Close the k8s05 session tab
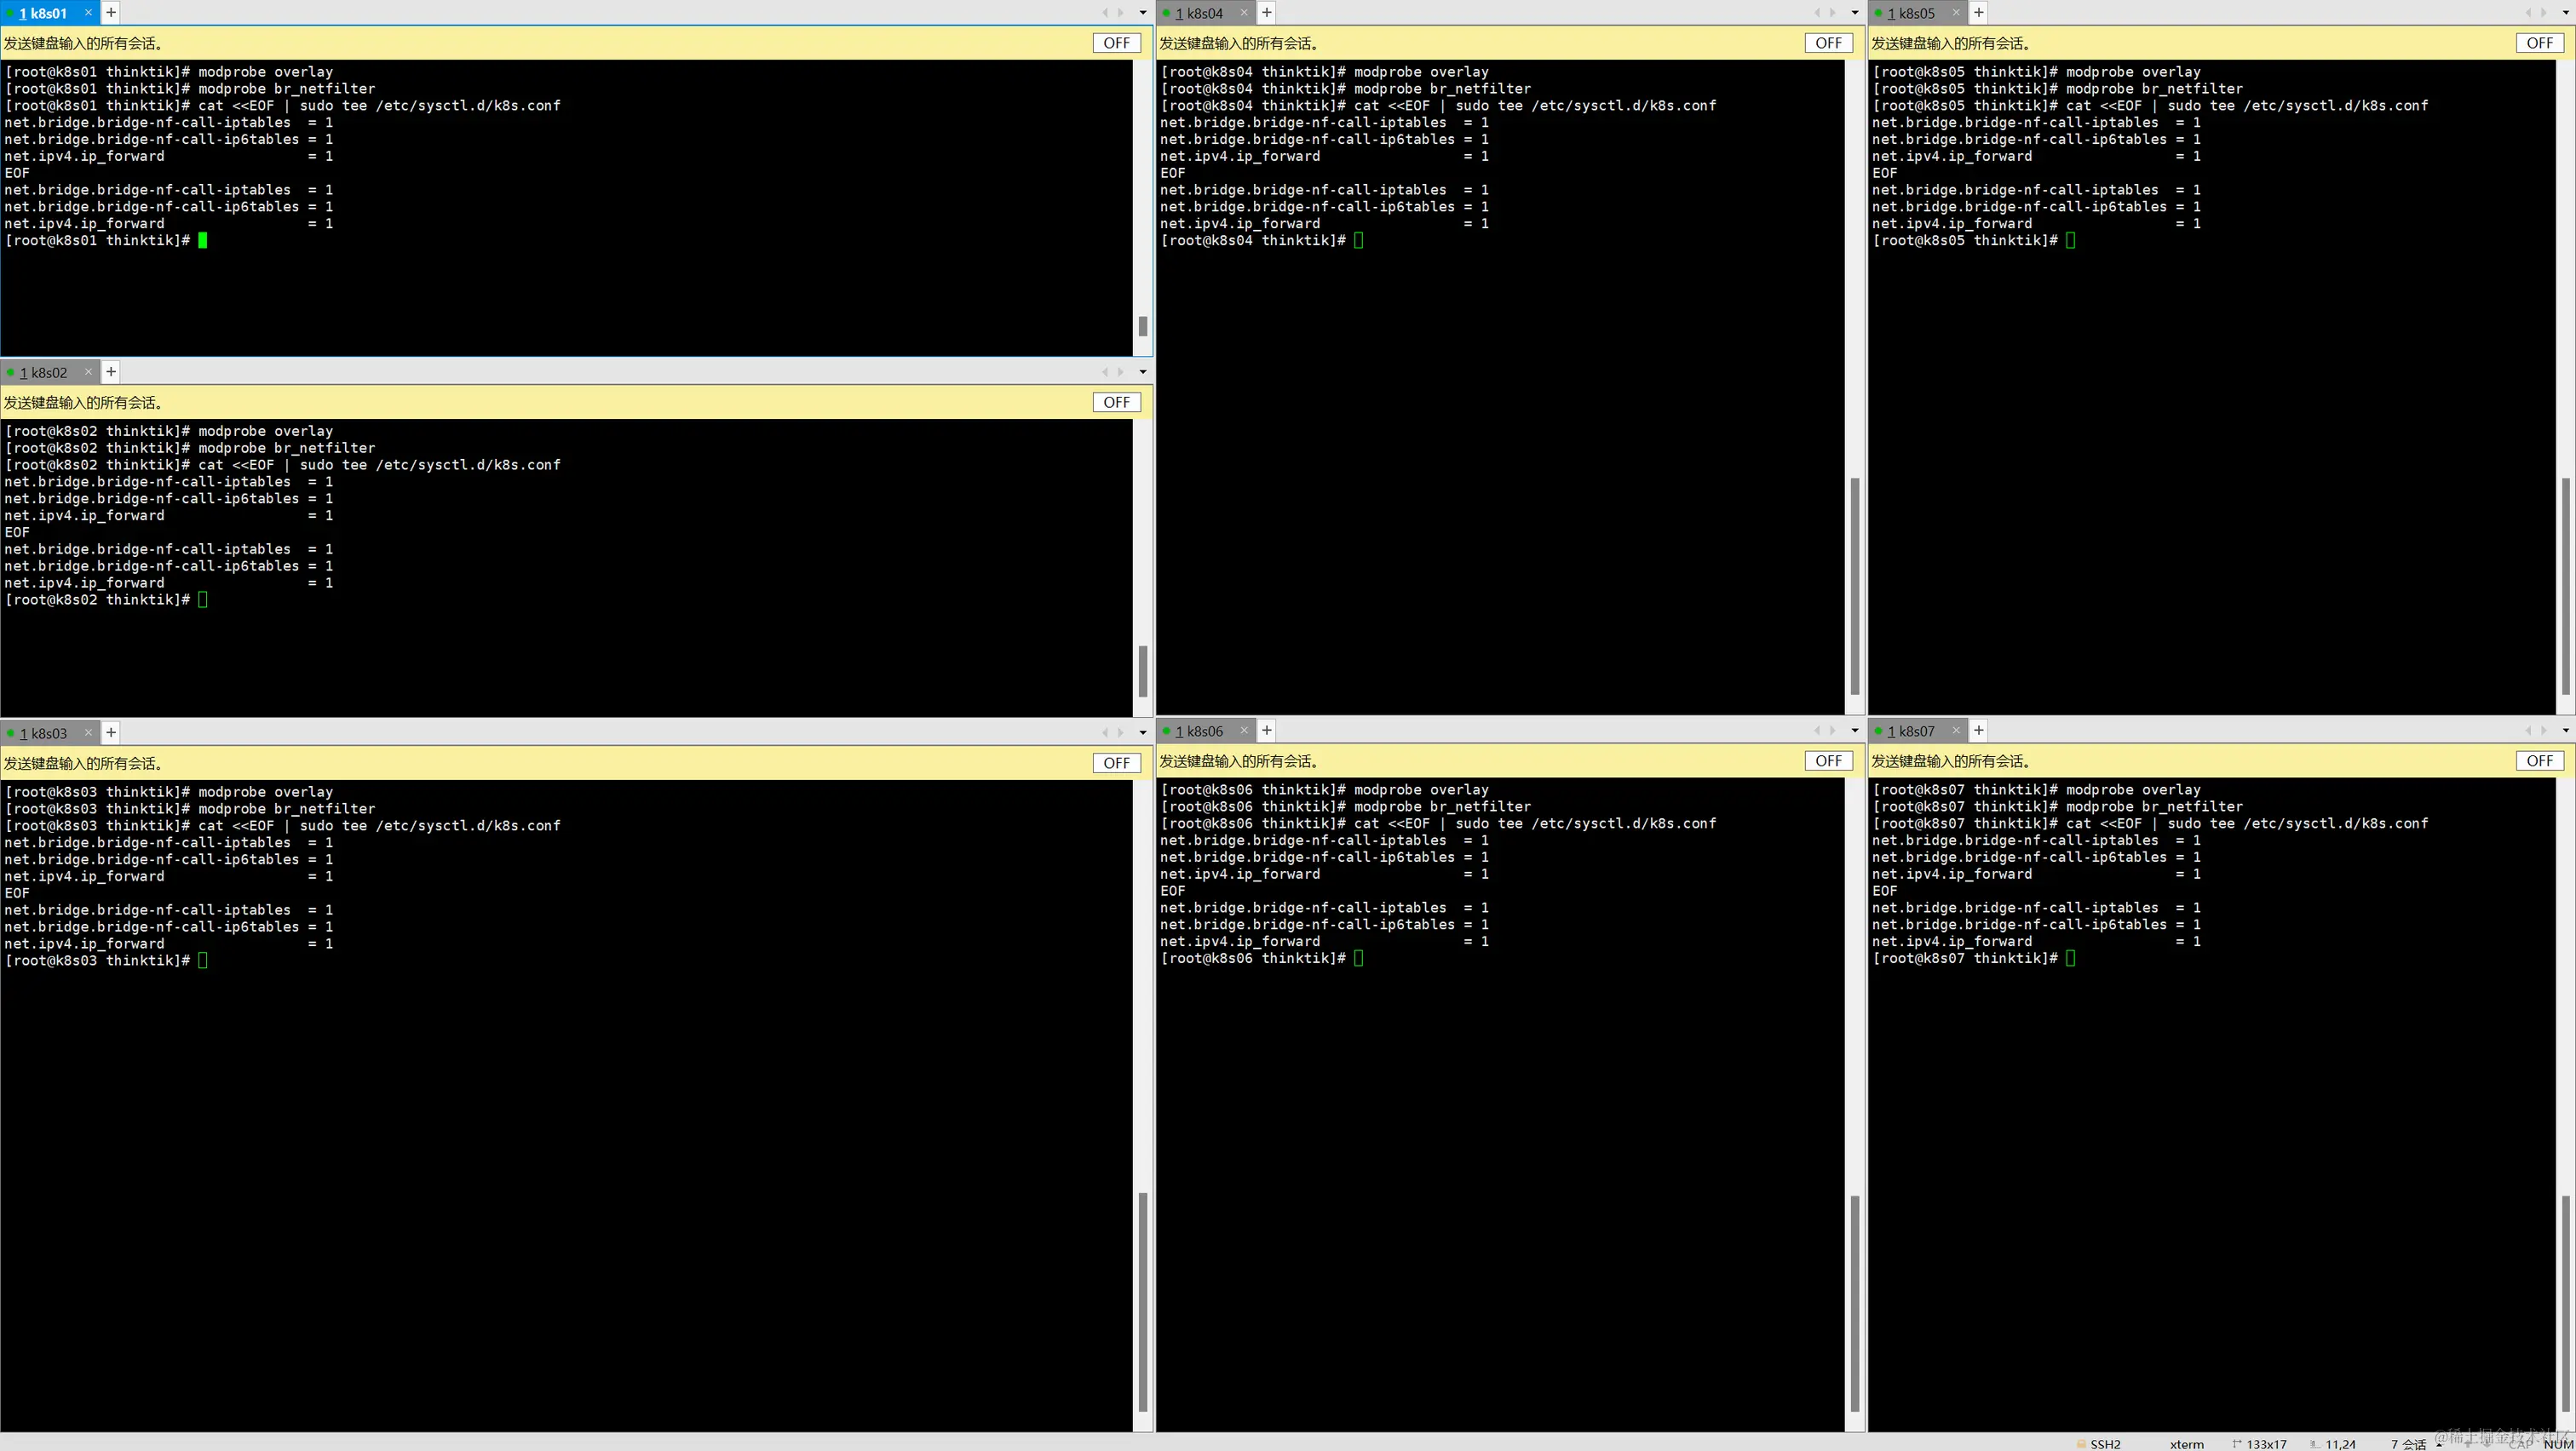Viewport: 2576px width, 1451px height. [1956, 13]
